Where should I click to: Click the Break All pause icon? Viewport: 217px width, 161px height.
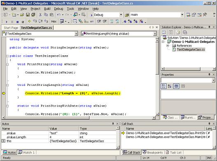click(x=12, y=22)
